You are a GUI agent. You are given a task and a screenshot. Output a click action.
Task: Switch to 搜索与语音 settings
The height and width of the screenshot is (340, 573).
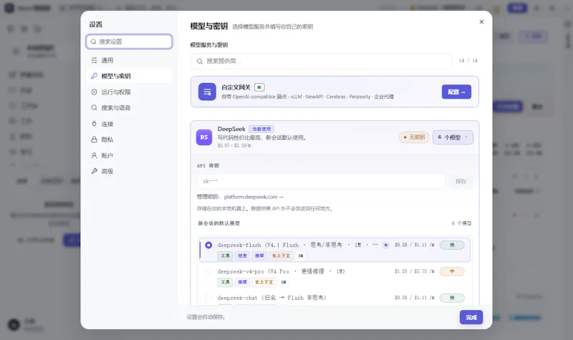[x=130, y=108]
